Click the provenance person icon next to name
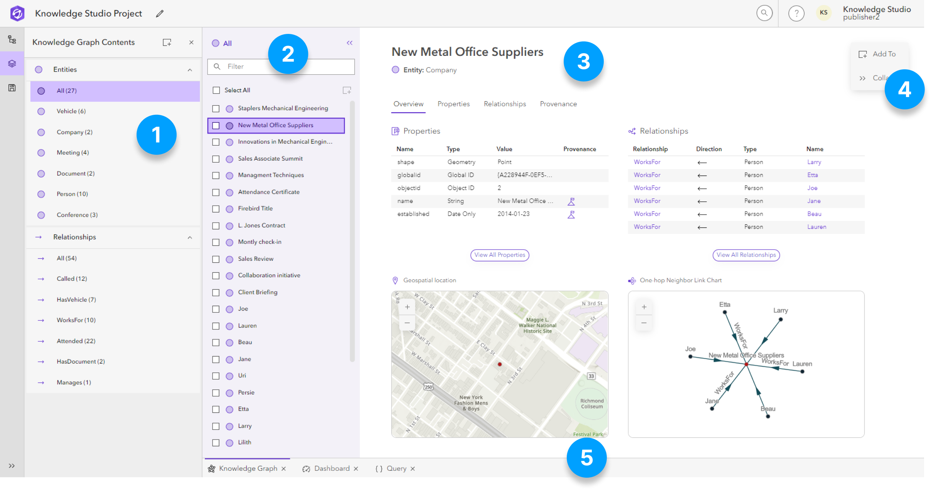931x490 pixels. point(571,200)
